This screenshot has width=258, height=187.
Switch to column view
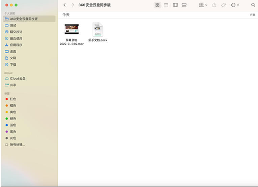[175, 5]
